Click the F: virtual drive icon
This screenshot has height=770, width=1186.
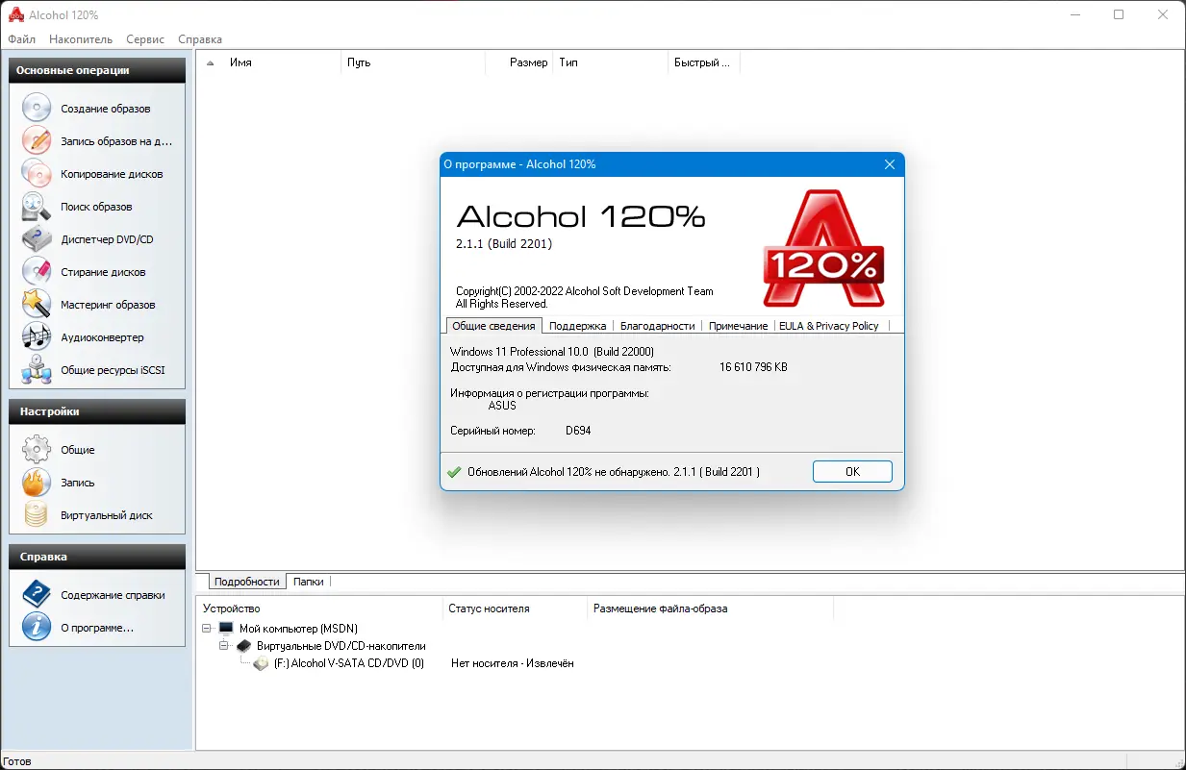coord(261,663)
